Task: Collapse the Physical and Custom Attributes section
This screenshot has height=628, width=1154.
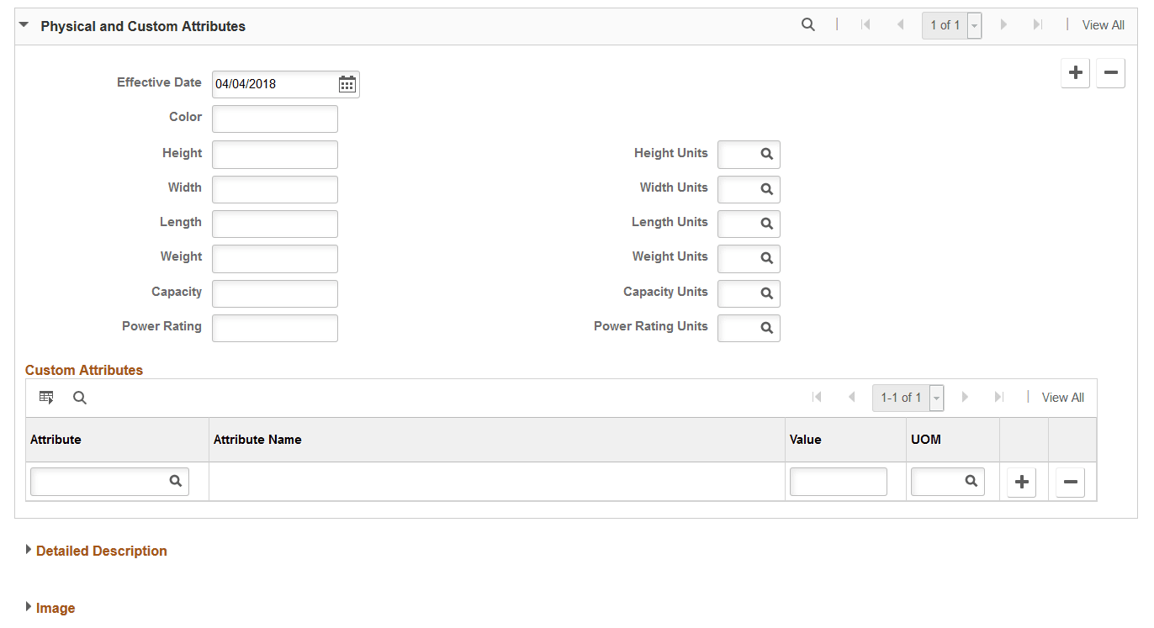Action: pos(23,24)
